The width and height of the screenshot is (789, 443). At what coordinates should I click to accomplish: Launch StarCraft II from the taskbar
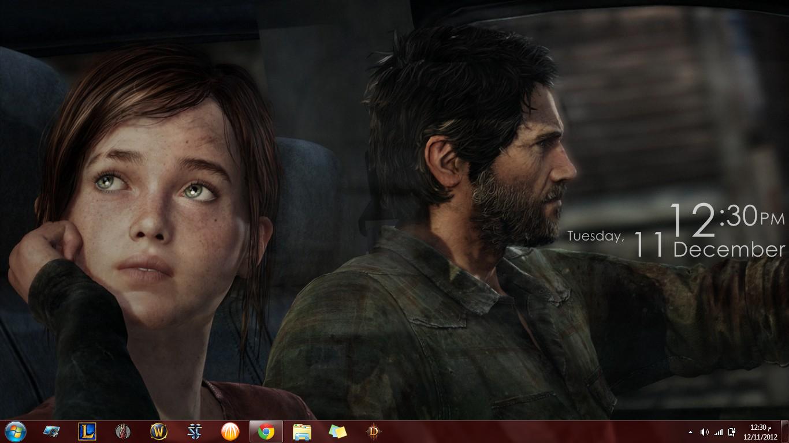pos(195,431)
